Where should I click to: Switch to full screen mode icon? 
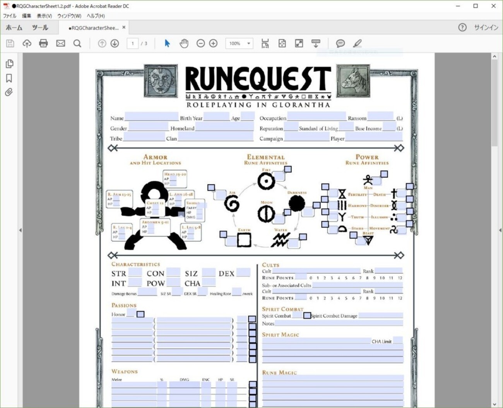(299, 43)
